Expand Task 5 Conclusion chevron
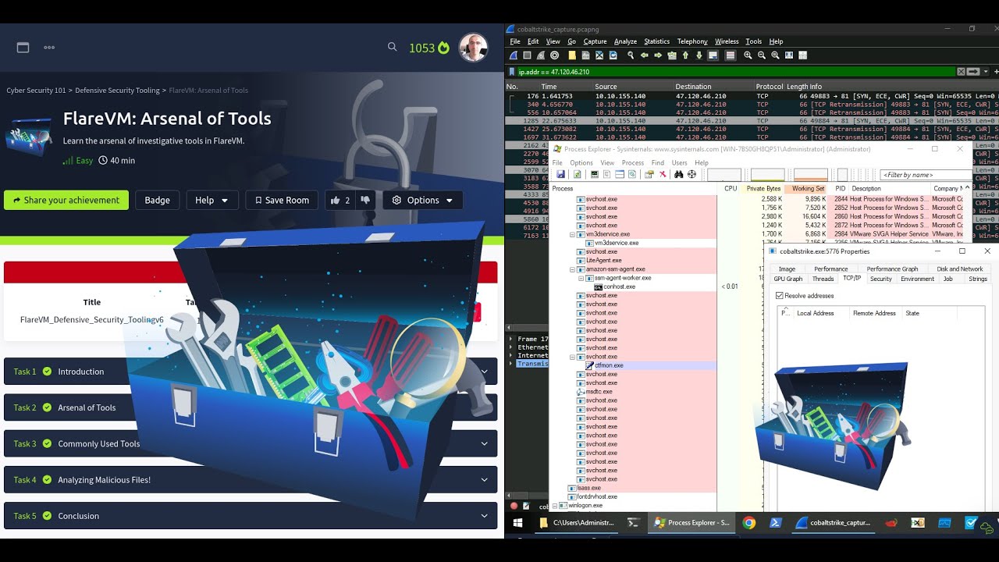Screen dimensions: 999x562 pos(484,516)
